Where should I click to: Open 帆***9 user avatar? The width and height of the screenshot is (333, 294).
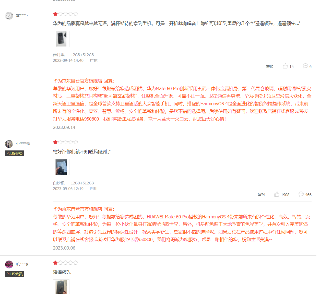[x=9, y=264]
